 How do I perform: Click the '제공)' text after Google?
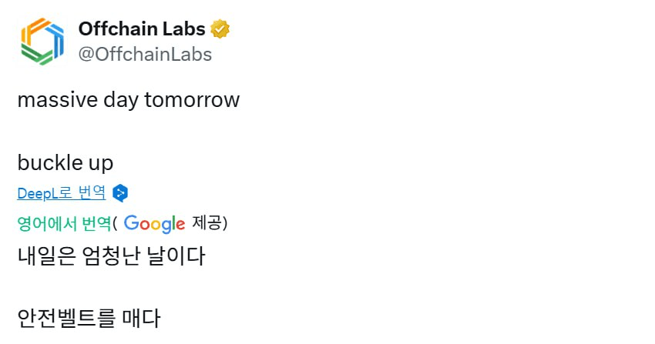[210, 222]
